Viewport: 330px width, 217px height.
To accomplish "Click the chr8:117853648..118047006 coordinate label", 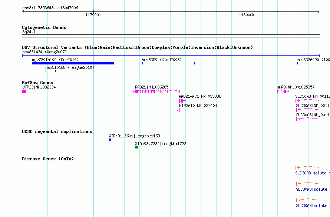I will pos(50,8).
